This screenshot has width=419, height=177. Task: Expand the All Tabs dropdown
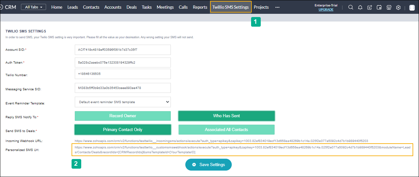point(34,7)
